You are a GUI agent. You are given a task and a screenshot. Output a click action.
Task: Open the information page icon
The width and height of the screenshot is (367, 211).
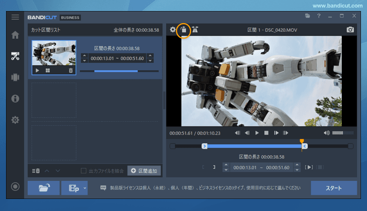coord(15,98)
